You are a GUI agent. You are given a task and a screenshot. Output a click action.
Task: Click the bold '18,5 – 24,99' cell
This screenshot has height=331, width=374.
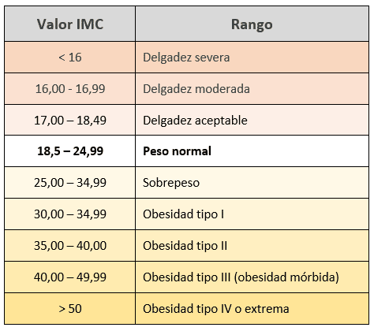(70, 151)
